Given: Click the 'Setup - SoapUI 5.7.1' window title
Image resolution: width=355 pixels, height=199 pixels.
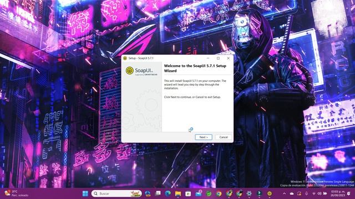Looking at the screenshot, I should [141, 58].
